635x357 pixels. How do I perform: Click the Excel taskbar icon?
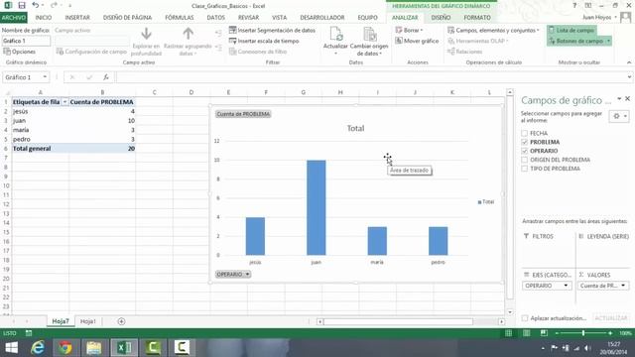pos(124,348)
